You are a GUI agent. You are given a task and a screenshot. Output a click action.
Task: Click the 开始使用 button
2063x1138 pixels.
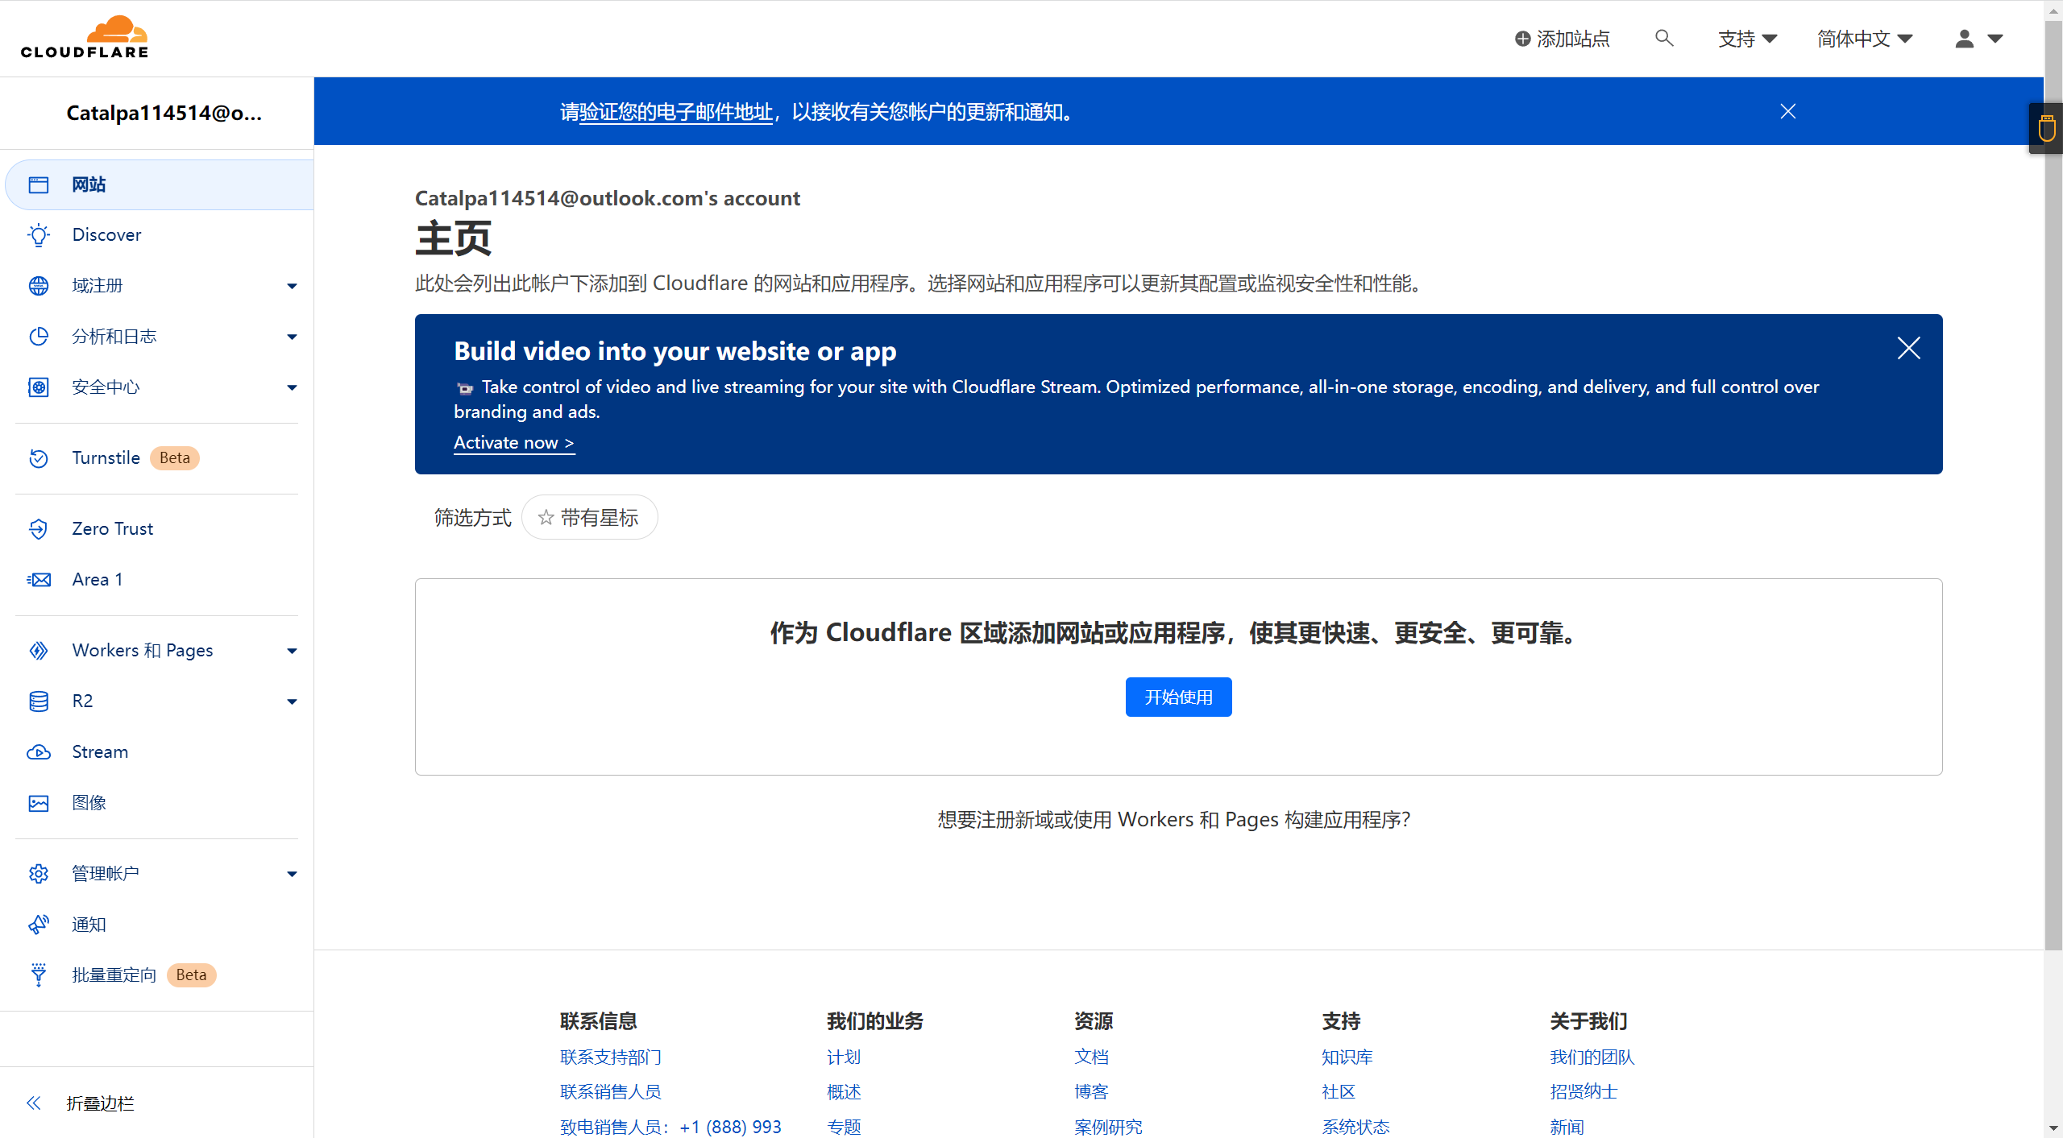[1178, 697]
